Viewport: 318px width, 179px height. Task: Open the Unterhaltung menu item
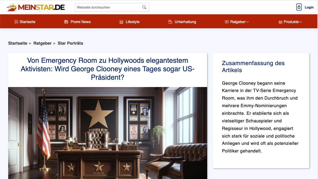[185, 22]
